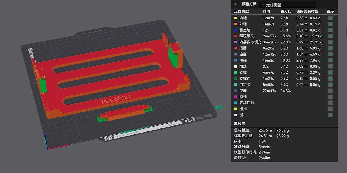The height and width of the screenshot is (173, 347).
Task: Hide the 支撑 support lines
Action: pyautogui.click(x=330, y=73)
